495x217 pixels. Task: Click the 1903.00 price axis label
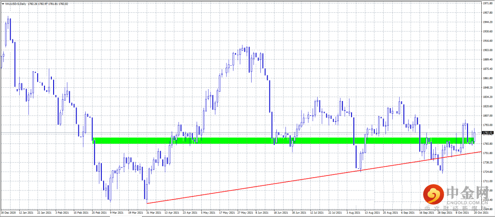point(488,50)
